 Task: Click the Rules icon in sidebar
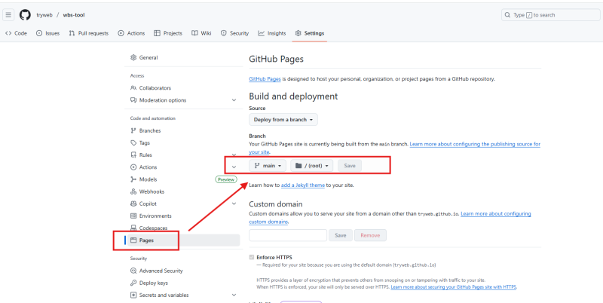pos(133,155)
